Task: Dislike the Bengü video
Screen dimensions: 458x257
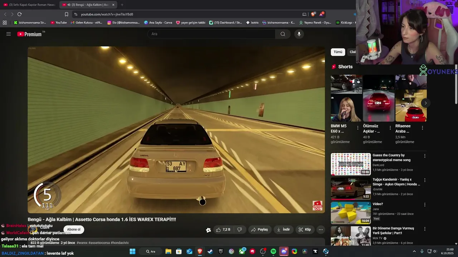Action: tap(240, 230)
